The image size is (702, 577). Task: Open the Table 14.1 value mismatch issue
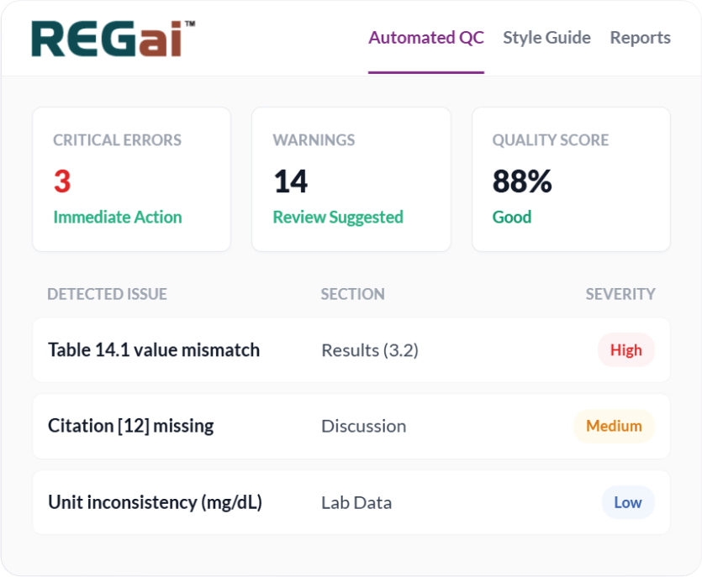pos(154,349)
